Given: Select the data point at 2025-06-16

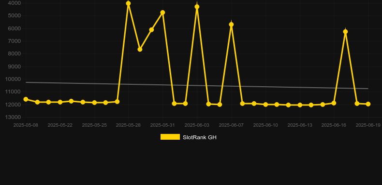Looking at the screenshot, I should [334, 103].
